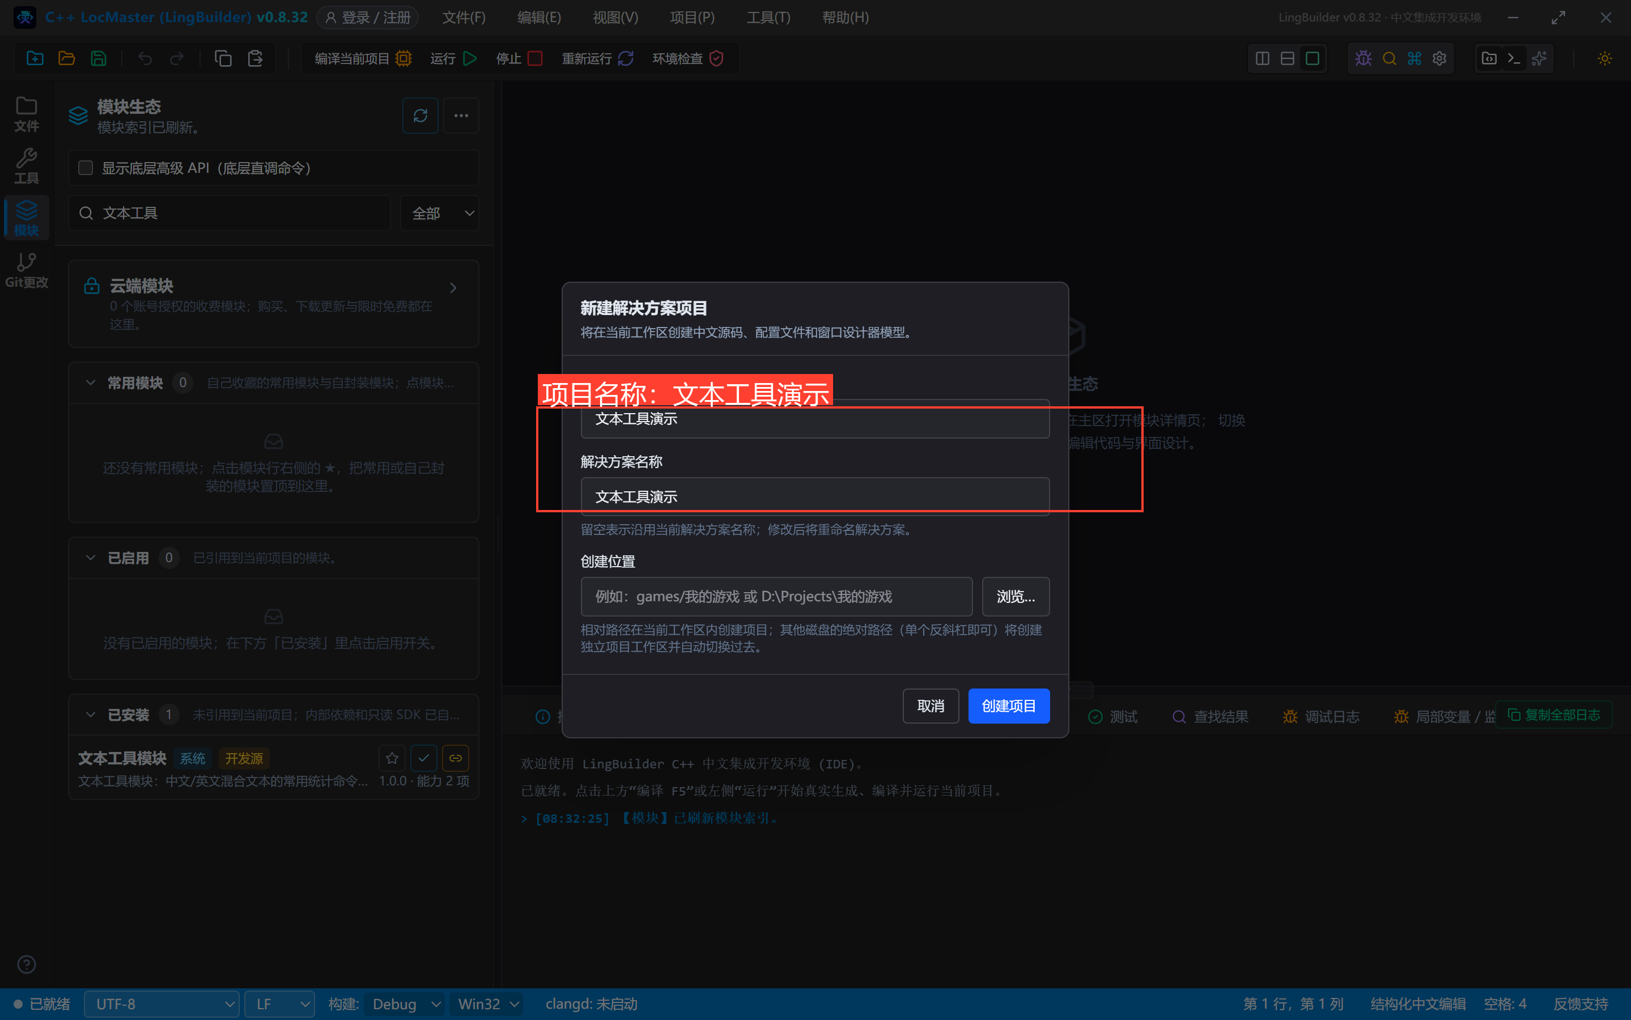Open the Git更改 sidebar panel
Viewport: 1631px width, 1020px height.
26,270
